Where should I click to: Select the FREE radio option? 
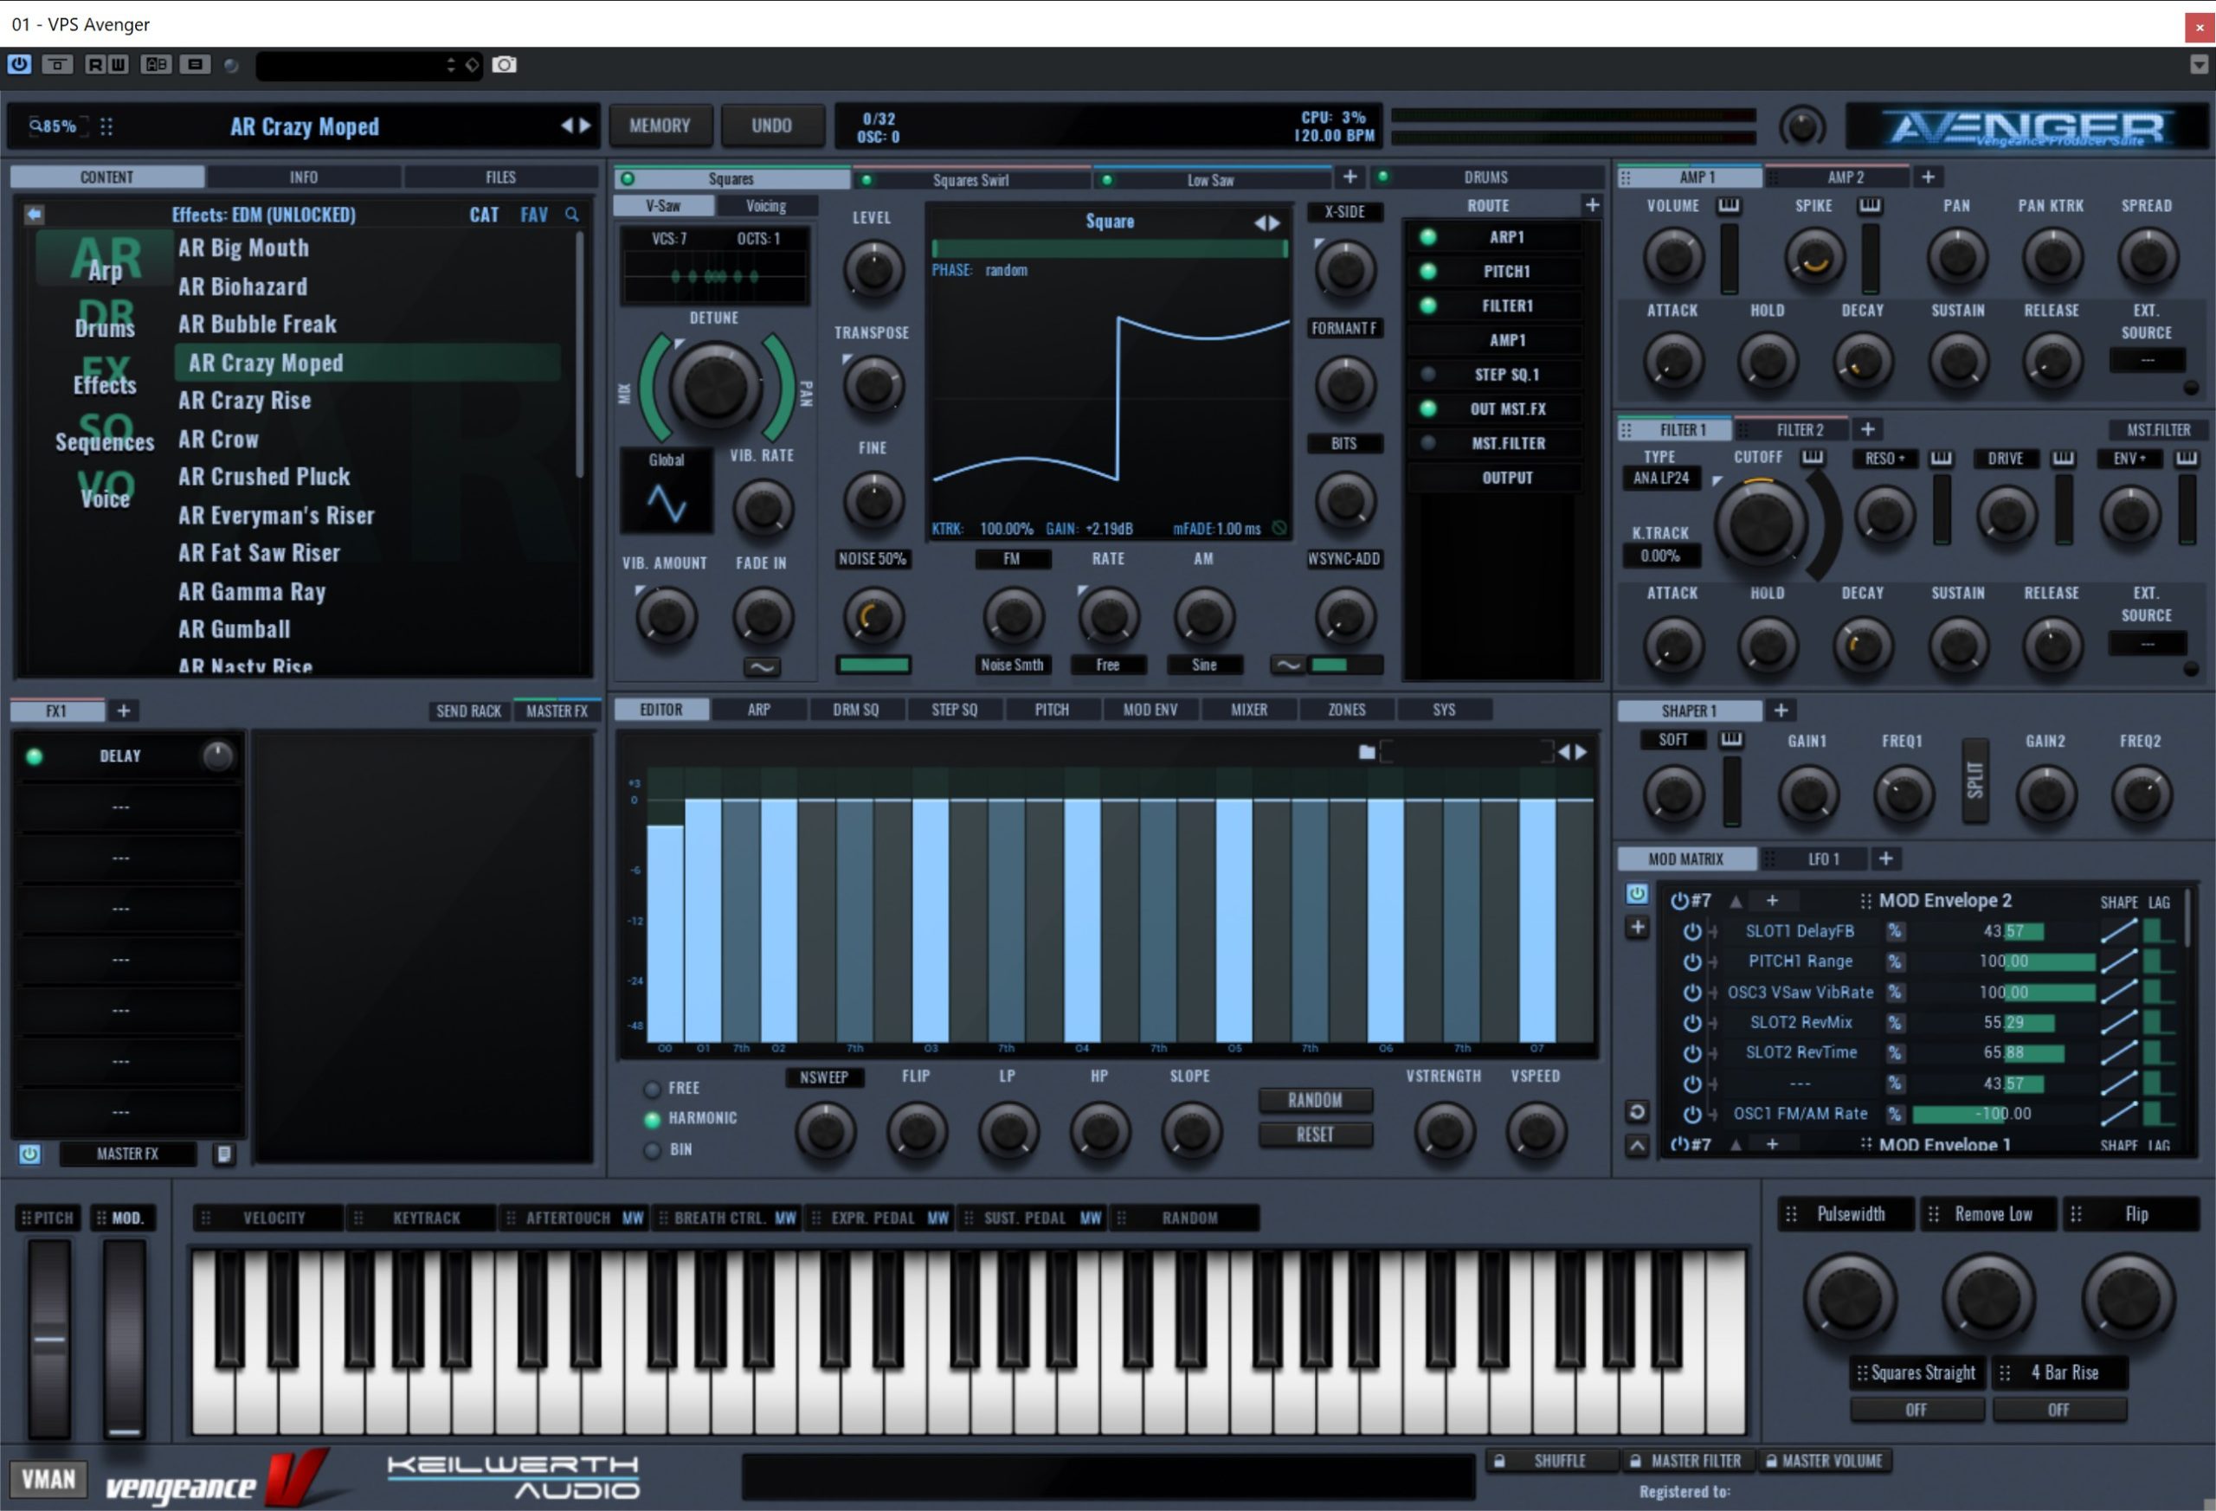click(652, 1089)
